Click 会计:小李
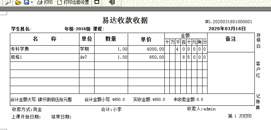 [x=111, y=109]
